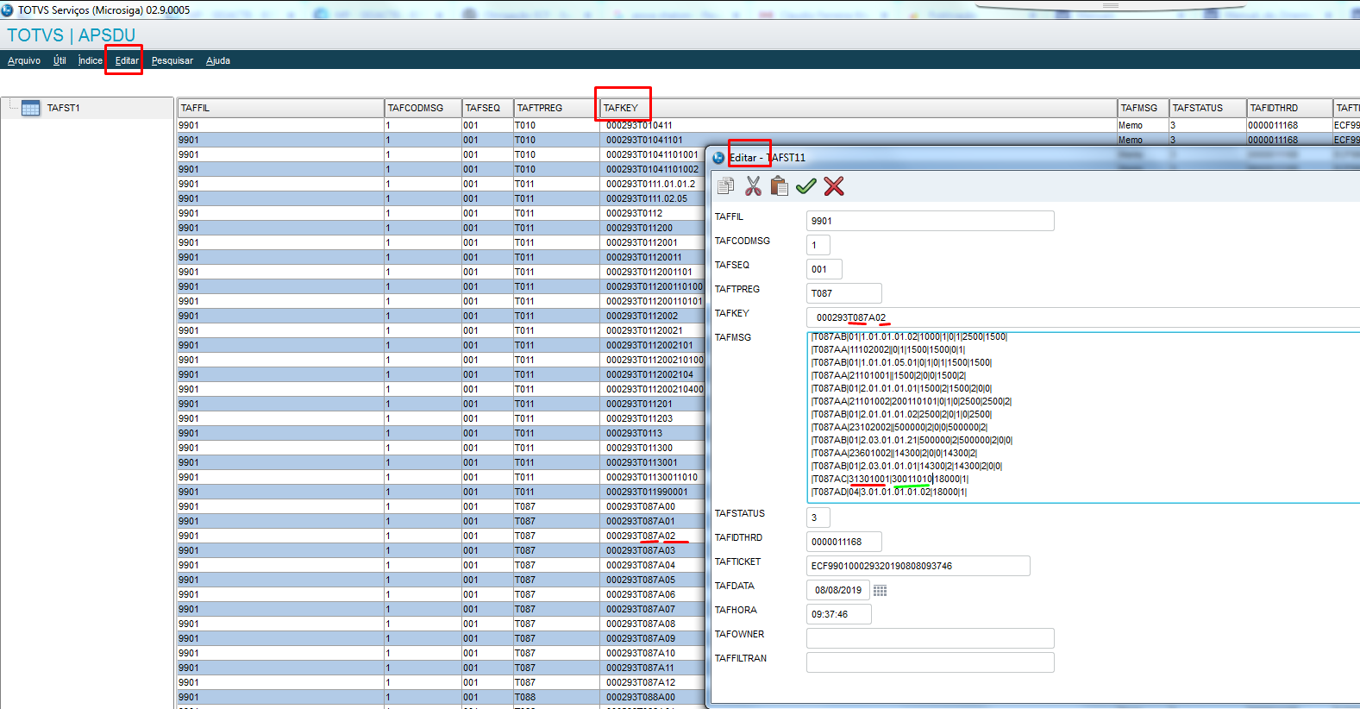Click the Editar dialog window icon
1360x709 pixels.
click(x=718, y=158)
